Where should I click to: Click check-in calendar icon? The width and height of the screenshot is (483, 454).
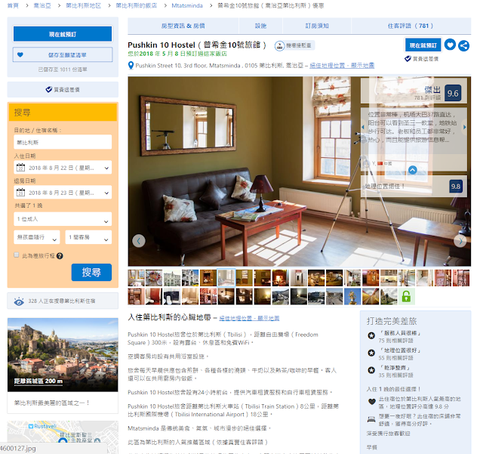click(x=20, y=168)
